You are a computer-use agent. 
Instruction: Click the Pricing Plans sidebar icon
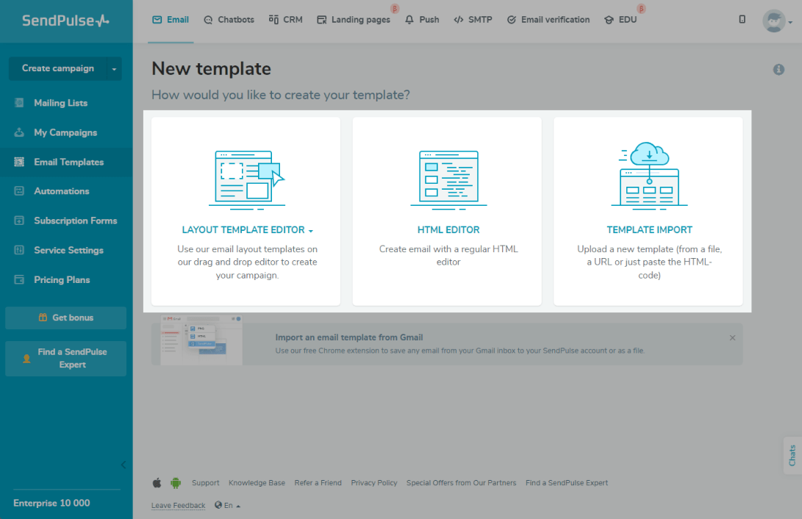click(x=19, y=279)
